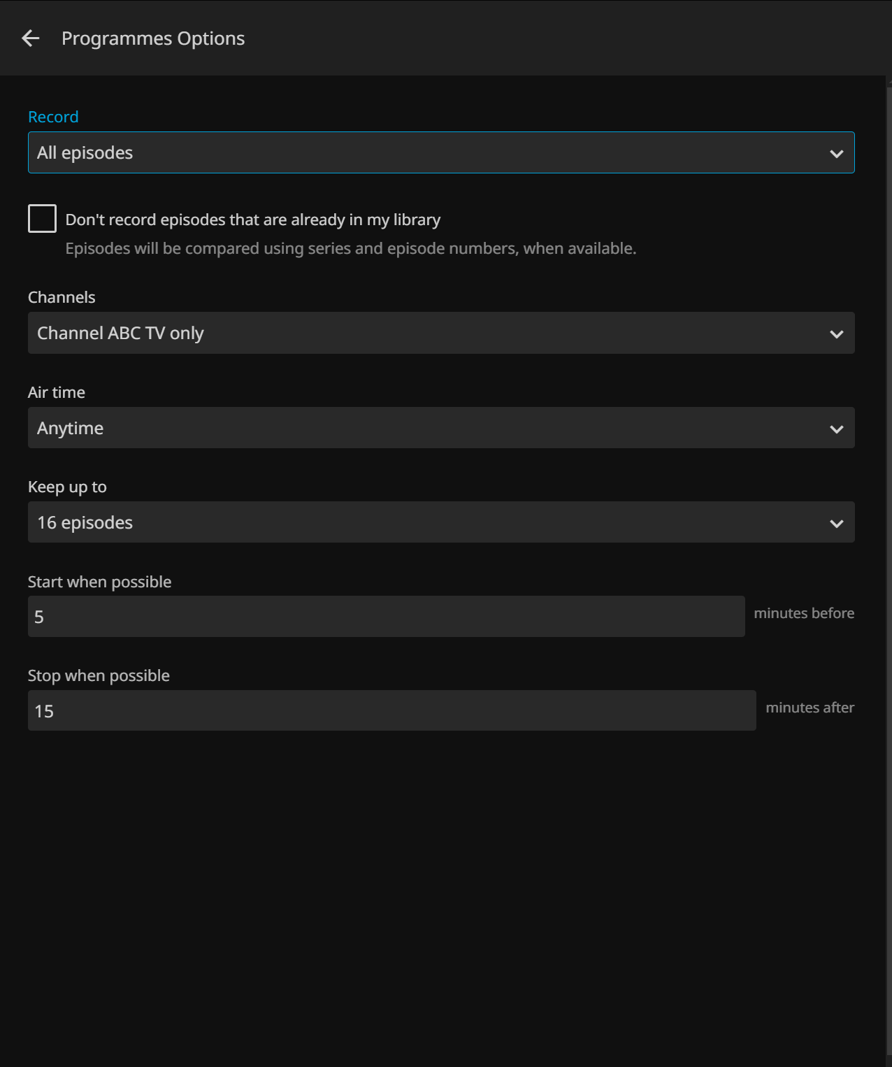Click the "Programmes Options" page title
The height and width of the screenshot is (1067, 892).
[153, 38]
